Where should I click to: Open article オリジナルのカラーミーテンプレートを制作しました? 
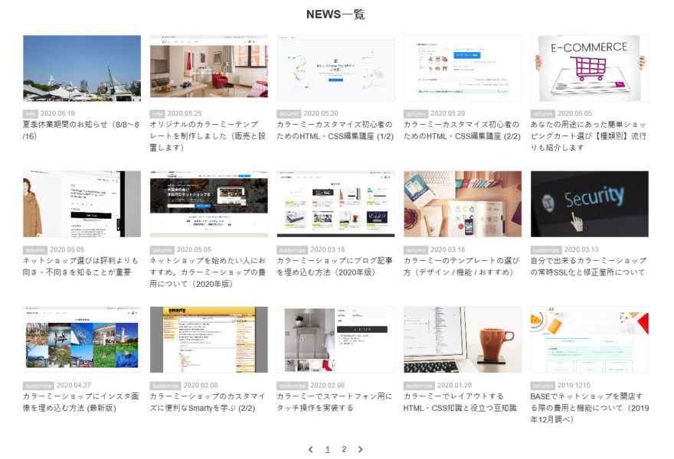[x=208, y=135]
